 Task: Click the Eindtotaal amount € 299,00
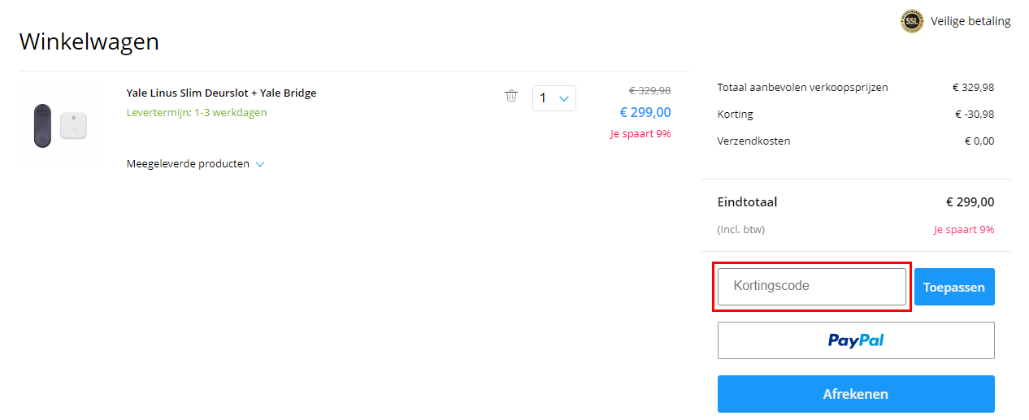970,202
